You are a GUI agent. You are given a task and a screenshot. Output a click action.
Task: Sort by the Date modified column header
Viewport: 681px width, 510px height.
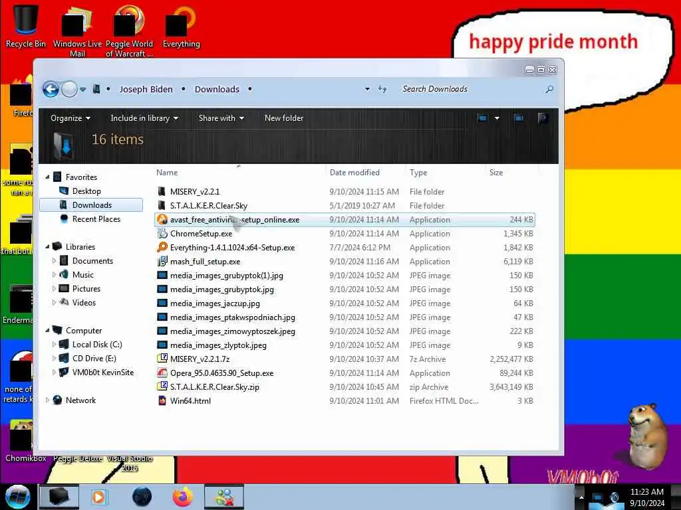354,173
